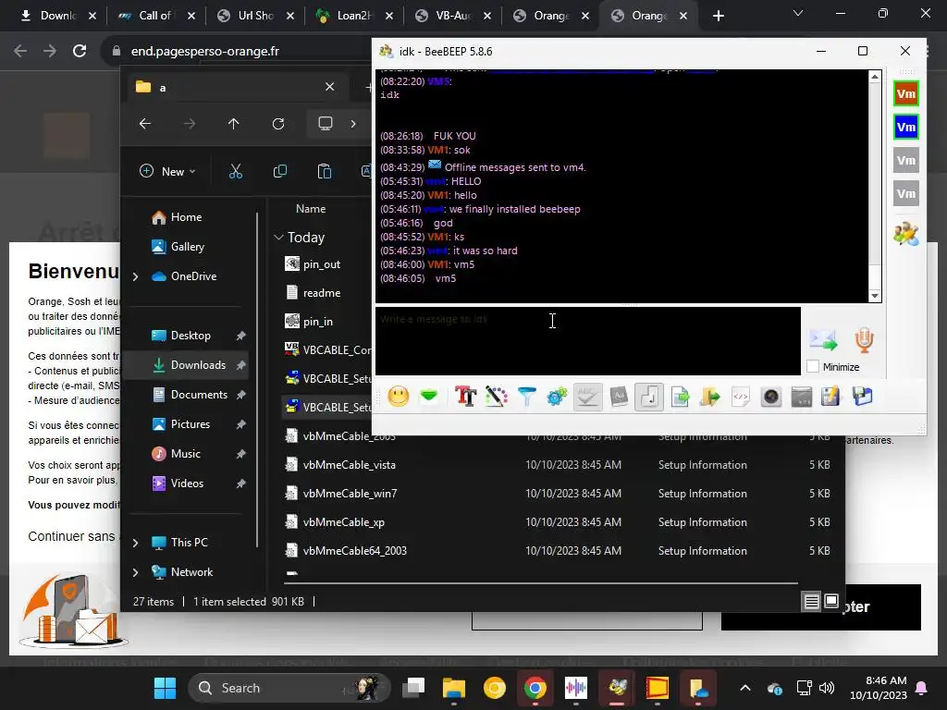Click the dictionary book icon in BeeBEEP toolbar
This screenshot has height=710, width=947.
coord(619,397)
